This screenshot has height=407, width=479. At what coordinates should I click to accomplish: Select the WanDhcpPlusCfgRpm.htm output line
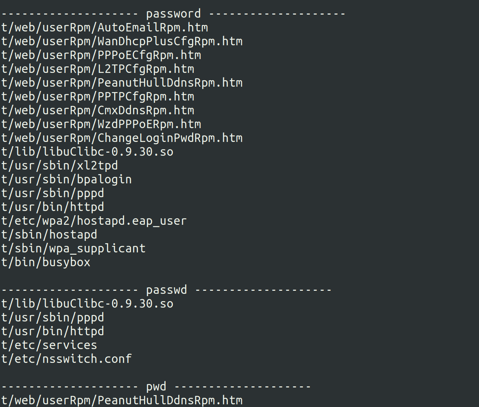tap(122, 41)
